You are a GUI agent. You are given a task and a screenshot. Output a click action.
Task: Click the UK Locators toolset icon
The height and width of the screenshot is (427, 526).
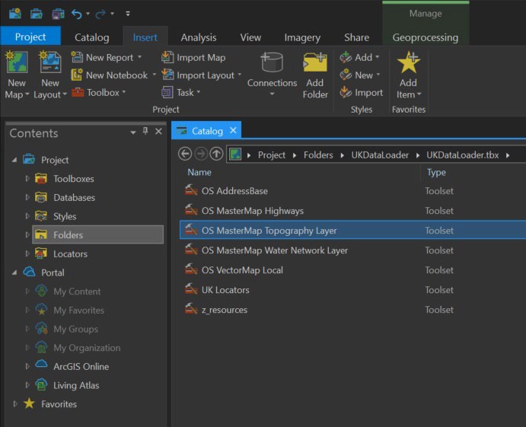click(191, 289)
